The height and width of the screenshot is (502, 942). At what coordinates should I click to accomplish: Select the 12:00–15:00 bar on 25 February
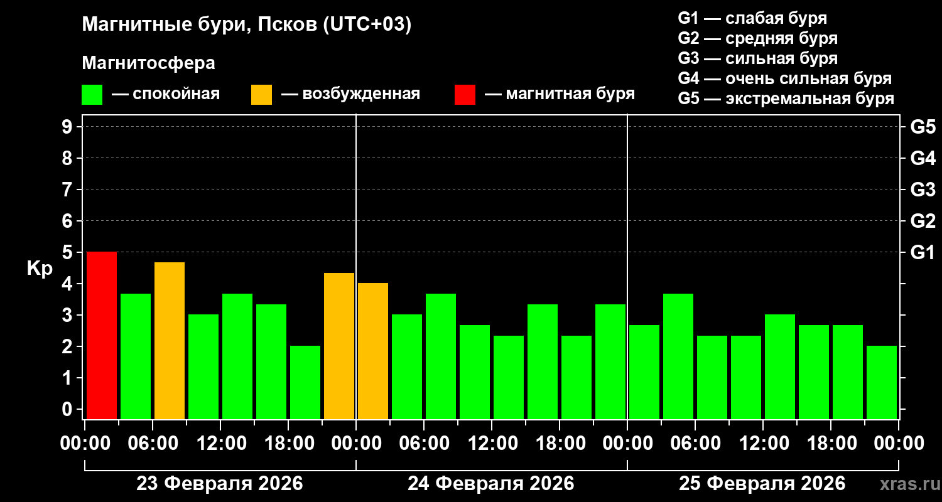point(780,366)
